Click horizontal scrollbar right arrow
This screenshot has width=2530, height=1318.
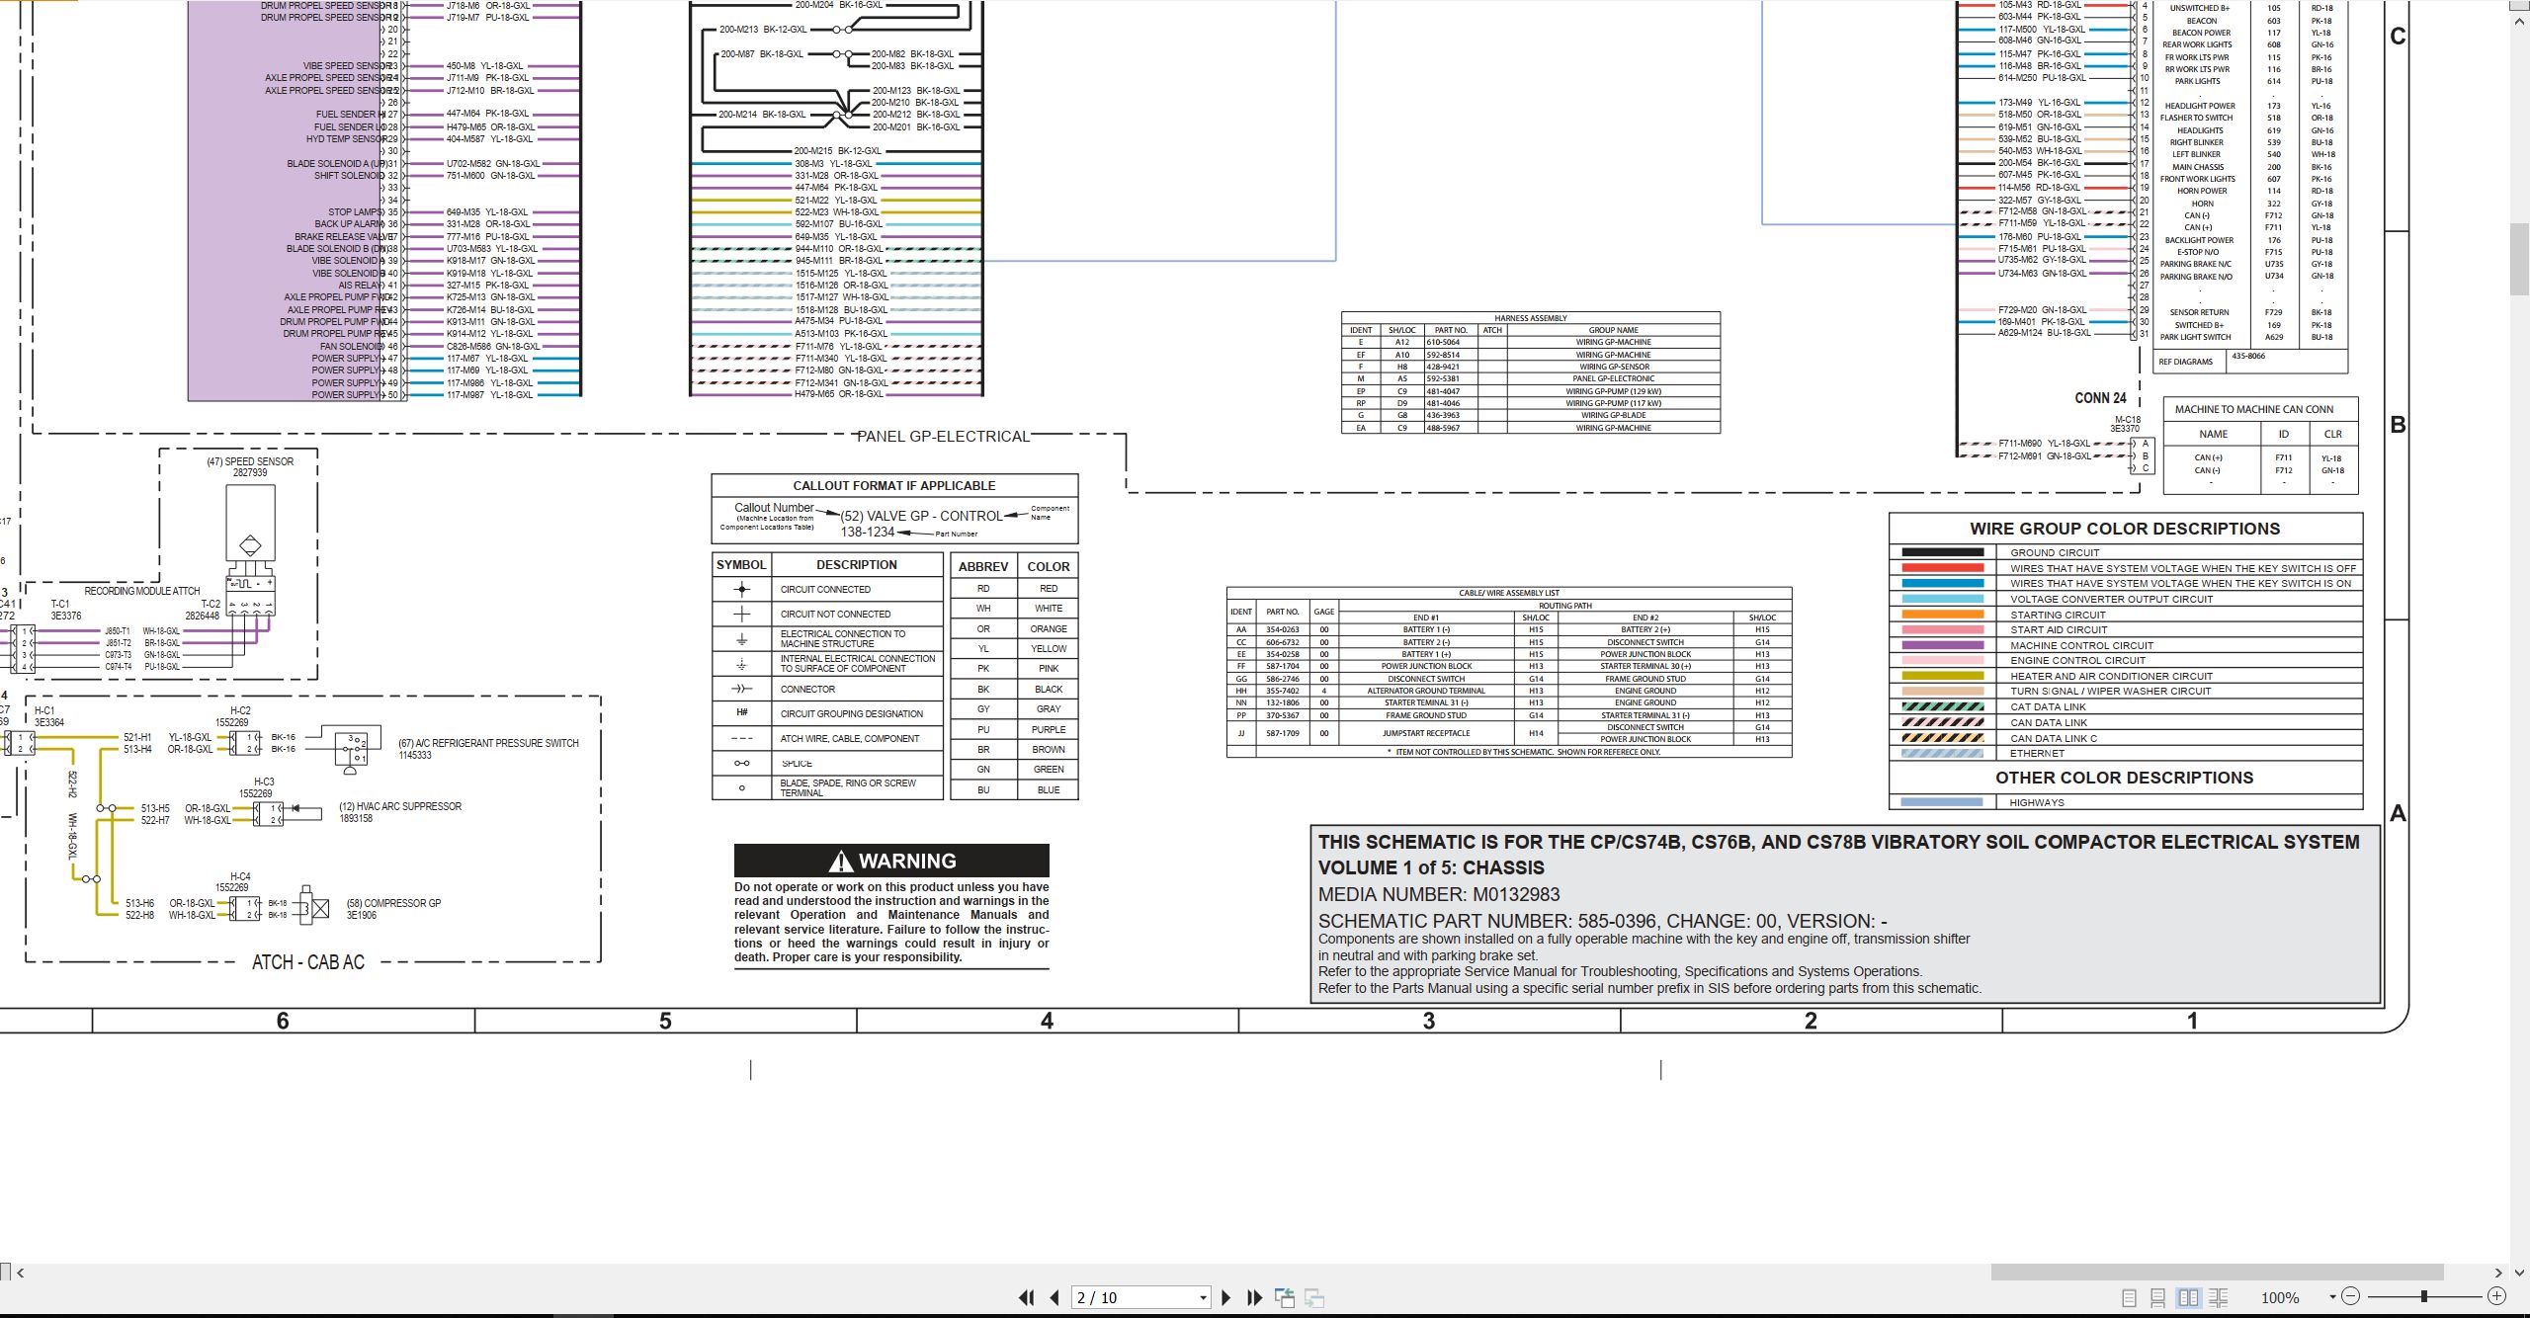(2498, 1273)
